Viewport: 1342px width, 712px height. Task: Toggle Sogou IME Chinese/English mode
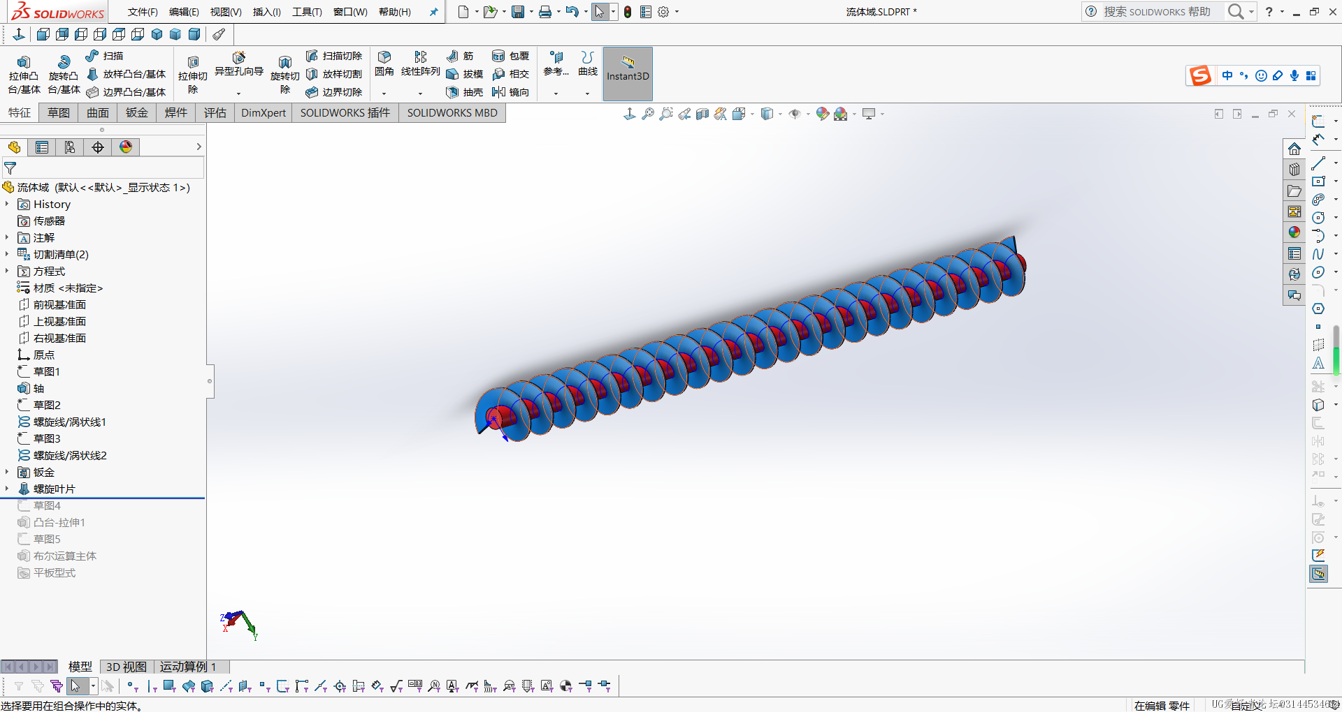coord(1227,75)
